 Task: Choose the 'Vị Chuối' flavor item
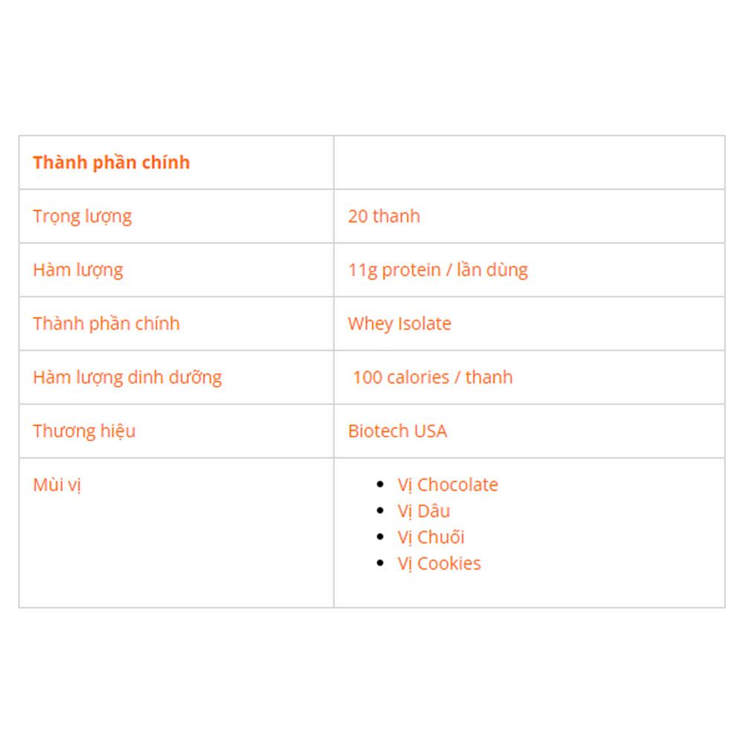tap(431, 537)
